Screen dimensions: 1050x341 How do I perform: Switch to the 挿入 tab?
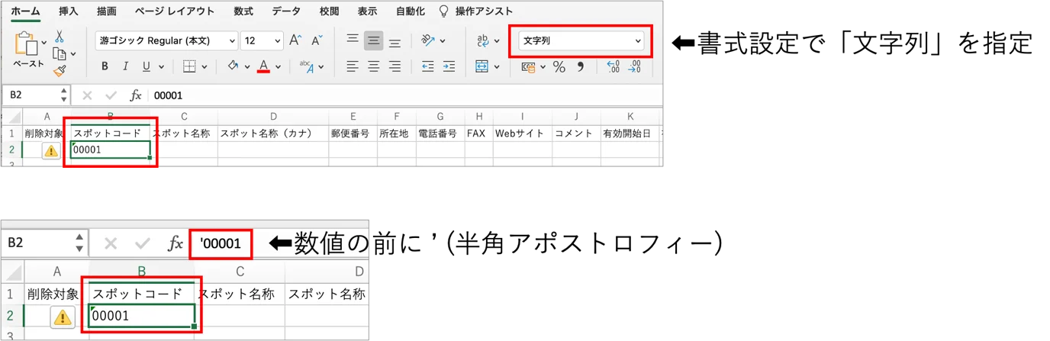[x=69, y=11]
